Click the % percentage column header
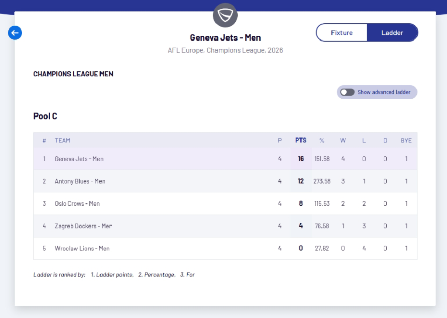447x318 pixels. (x=322, y=140)
